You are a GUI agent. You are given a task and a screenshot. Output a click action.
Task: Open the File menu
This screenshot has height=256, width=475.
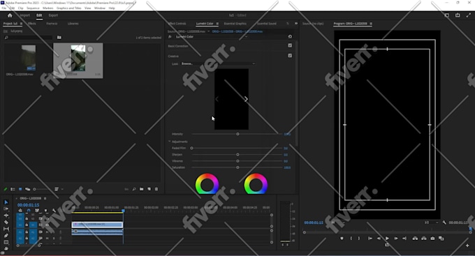tap(4, 8)
